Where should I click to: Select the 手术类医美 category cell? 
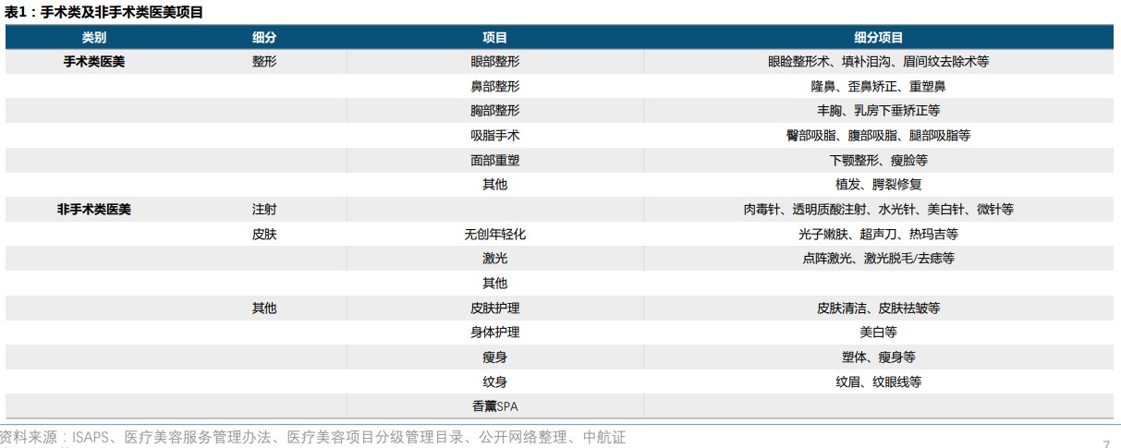click(93, 62)
